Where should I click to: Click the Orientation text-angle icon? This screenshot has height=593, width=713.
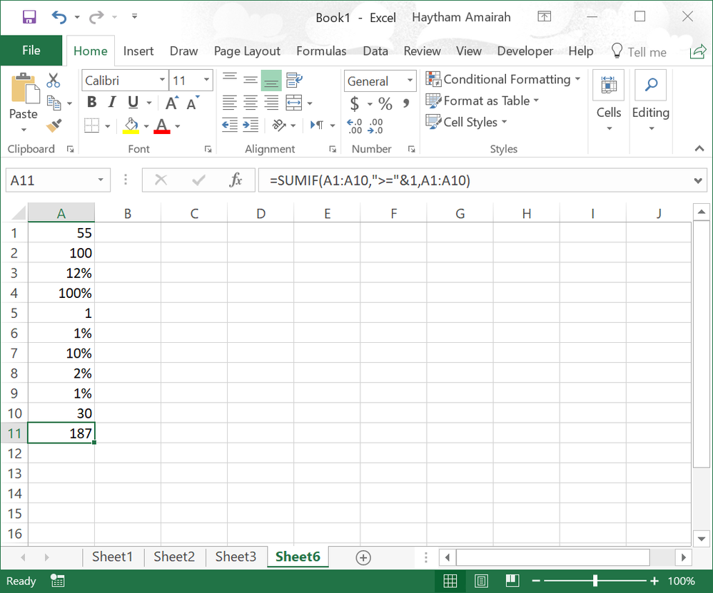[279, 125]
